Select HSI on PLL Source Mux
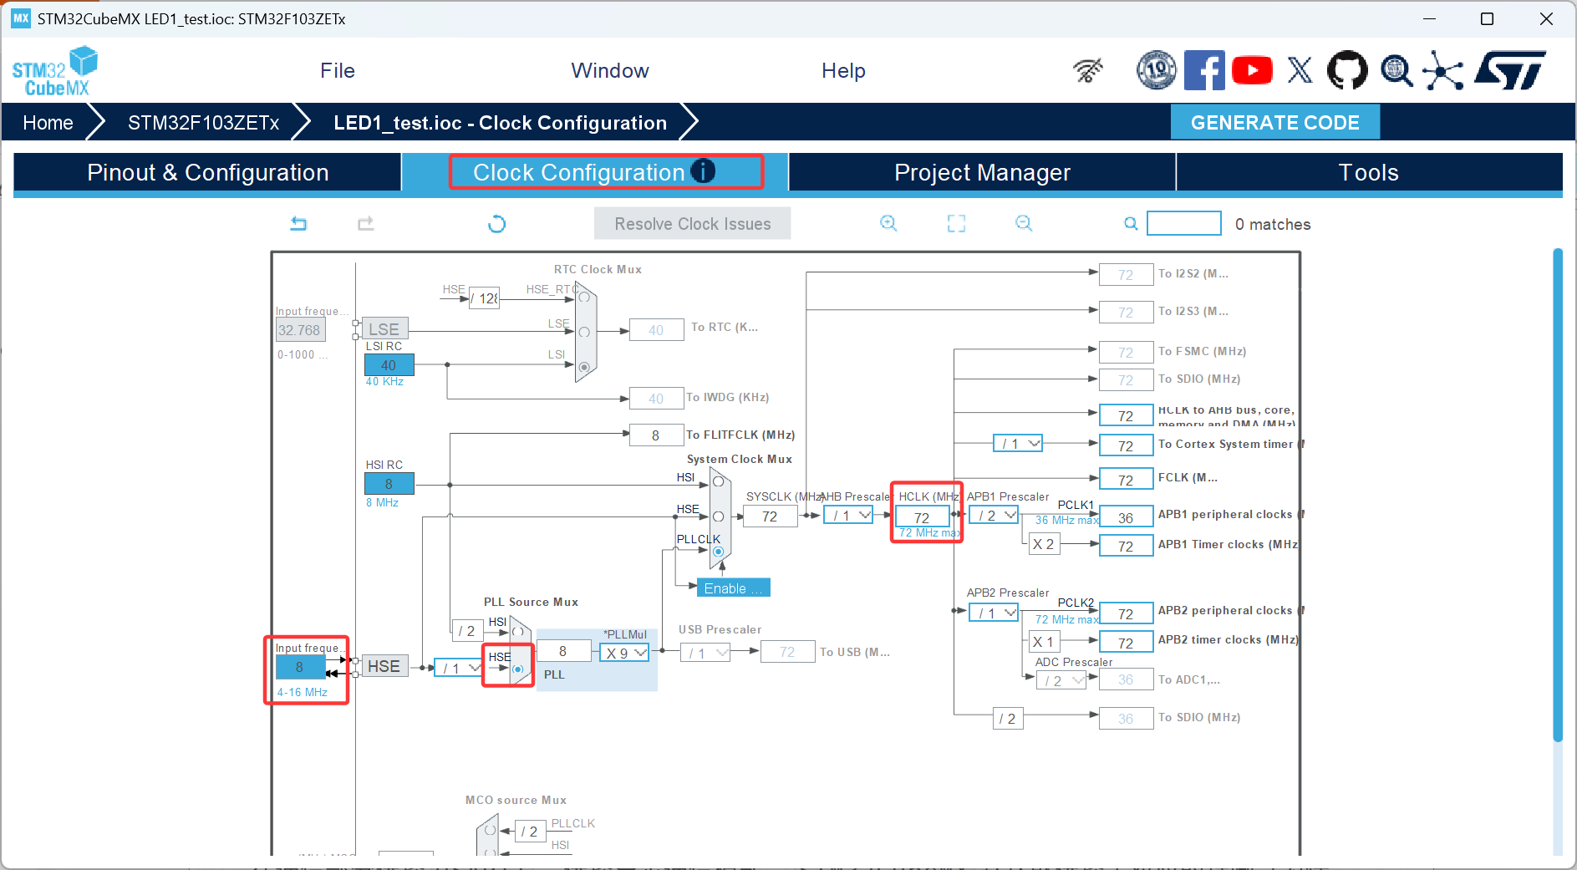This screenshot has height=870, width=1577. (518, 632)
